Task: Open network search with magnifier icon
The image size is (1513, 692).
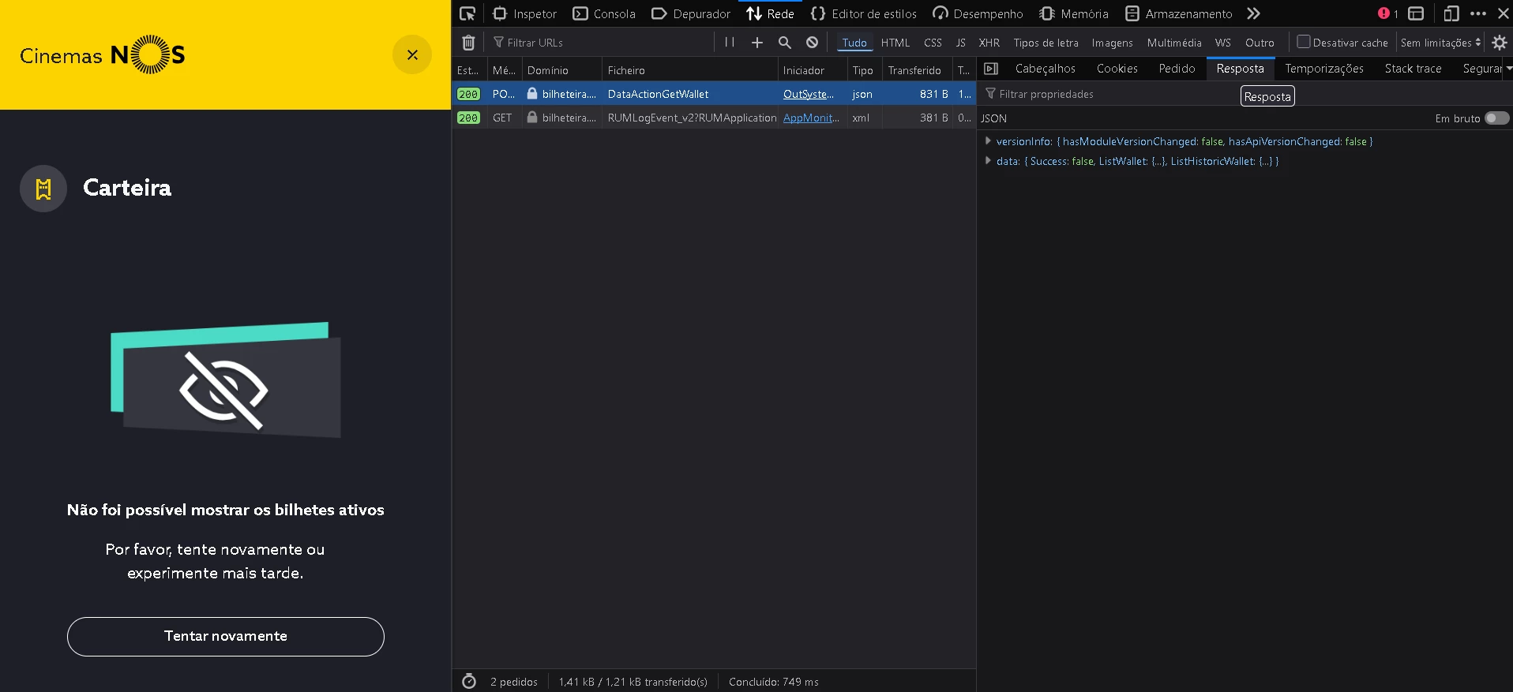Action: coord(784,43)
